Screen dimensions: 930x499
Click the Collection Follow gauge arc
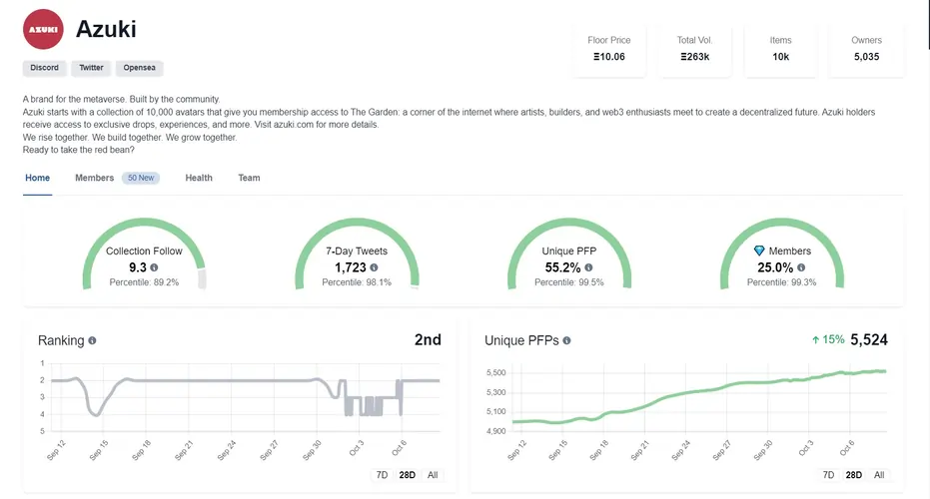coord(144,223)
